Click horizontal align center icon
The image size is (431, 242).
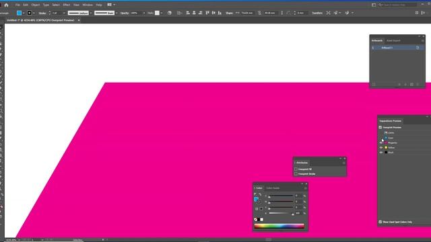pyautogui.click(x=194, y=13)
